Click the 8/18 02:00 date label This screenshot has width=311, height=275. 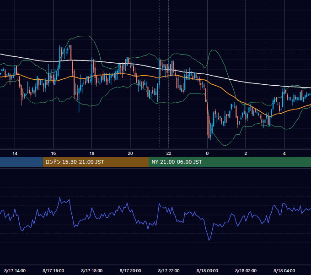246,270
